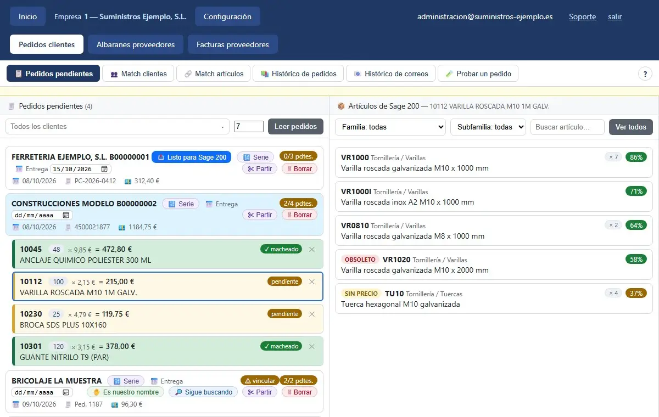Log out via the salir link

tap(615, 16)
